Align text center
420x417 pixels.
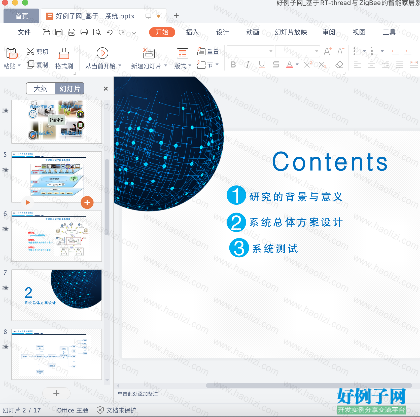coord(372,64)
